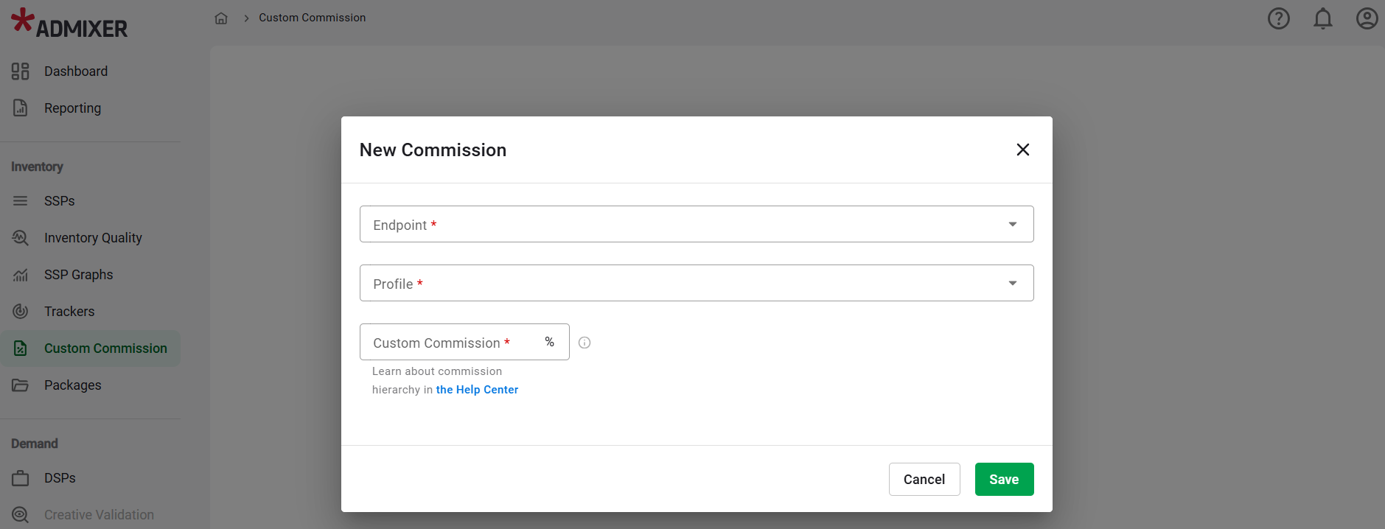
Task: Click the info icon beside Custom Commission field
Action: pyautogui.click(x=585, y=343)
